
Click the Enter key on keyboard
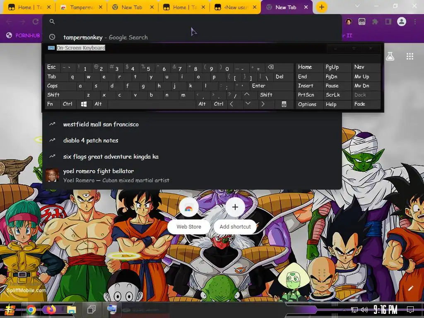[272, 86]
